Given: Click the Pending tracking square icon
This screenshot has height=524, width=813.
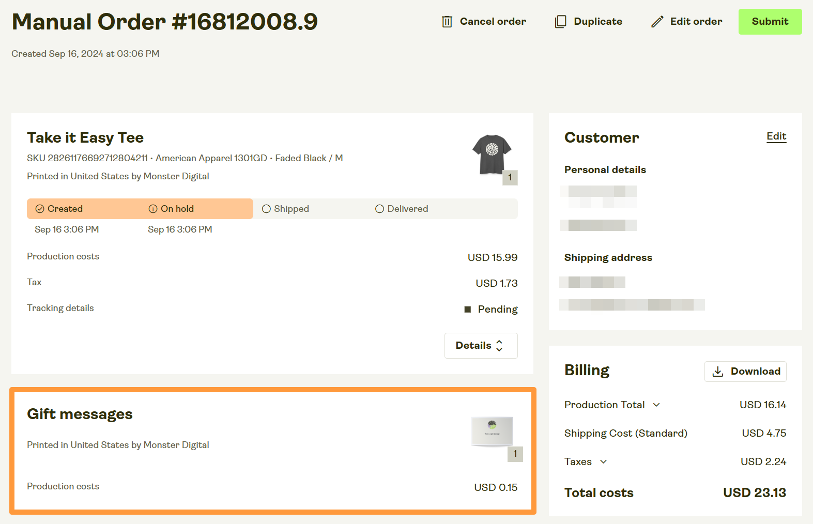Looking at the screenshot, I should [x=468, y=310].
